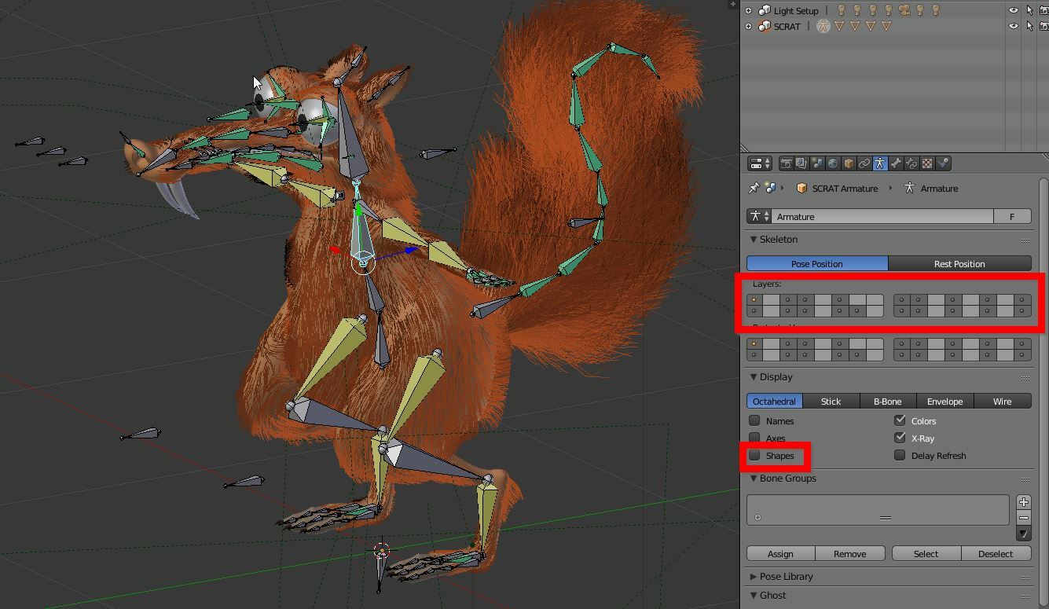1049x609 pixels.
Task: Hide Light Setup with its eye icon
Action: click(x=1014, y=10)
